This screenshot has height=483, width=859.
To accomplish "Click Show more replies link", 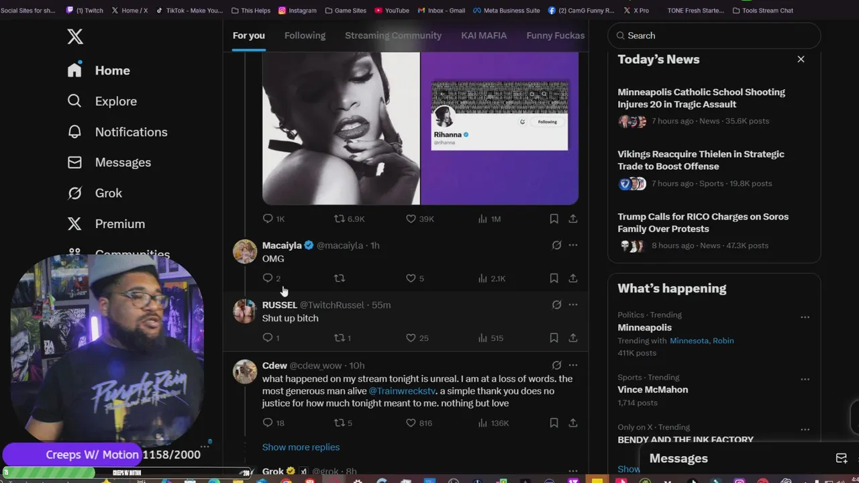I will pyautogui.click(x=301, y=447).
